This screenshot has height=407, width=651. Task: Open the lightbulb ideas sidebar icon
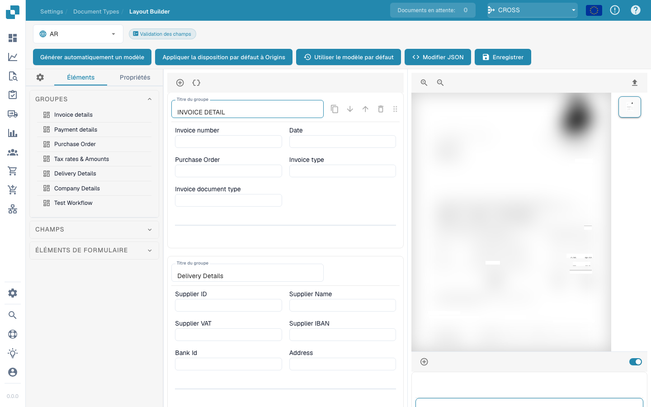[13, 353]
